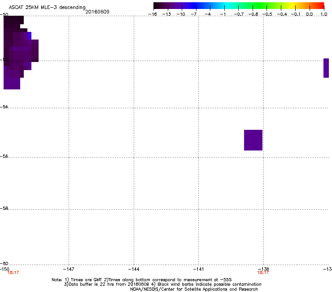Click the -60 latitude axis label
Image resolution: width=332 pixels, height=292 pixels.
pyautogui.click(x=4, y=264)
